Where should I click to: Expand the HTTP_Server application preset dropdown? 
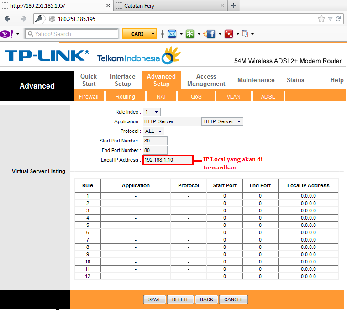click(222, 121)
